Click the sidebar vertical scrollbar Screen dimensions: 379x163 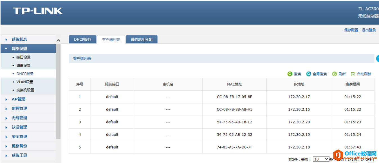[58, 91]
